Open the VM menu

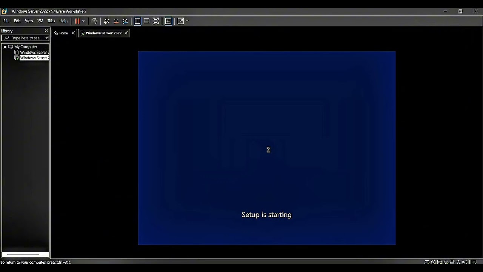coord(40,21)
